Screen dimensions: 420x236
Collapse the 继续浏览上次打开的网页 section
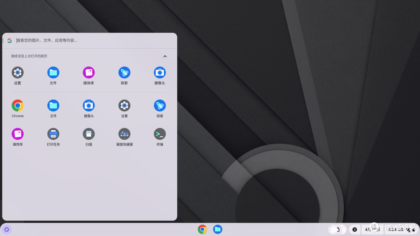point(165,56)
